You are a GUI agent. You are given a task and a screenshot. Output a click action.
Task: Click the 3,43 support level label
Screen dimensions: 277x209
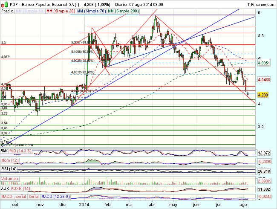4,128
